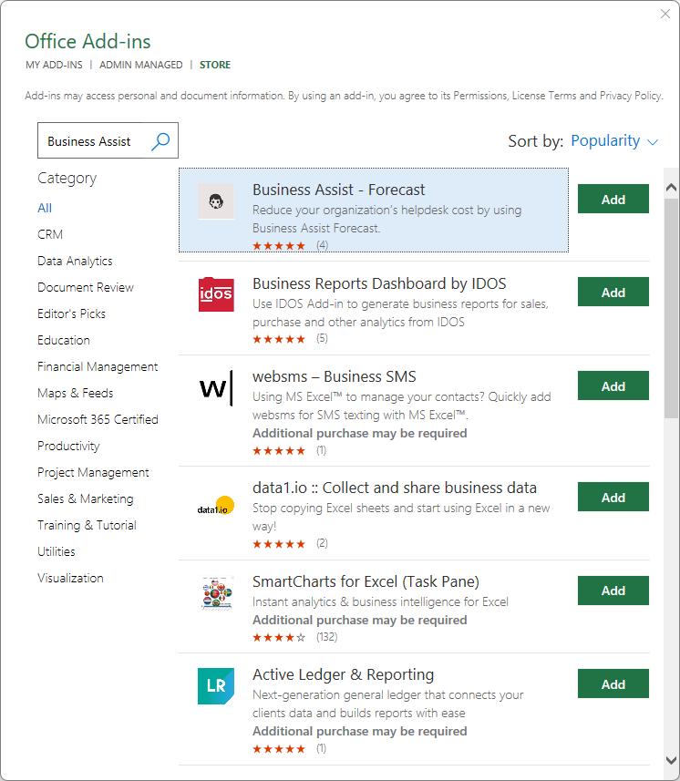Select the Financial Management category
The image size is (680, 781).
[x=98, y=366]
